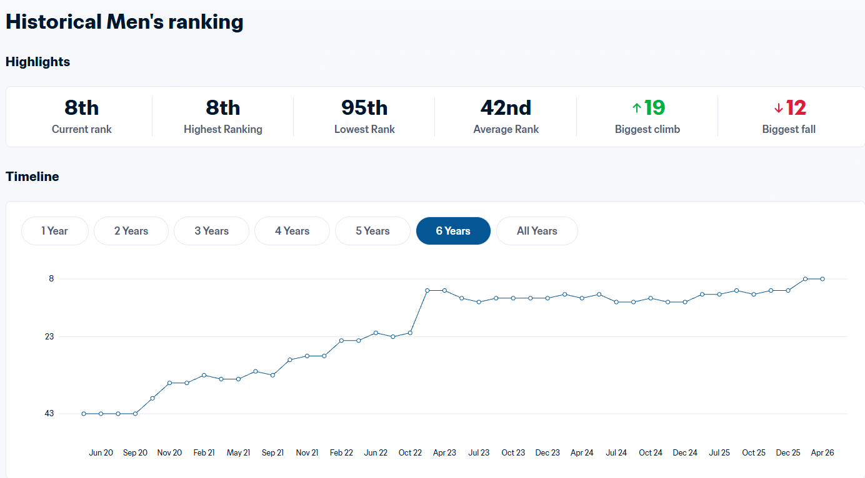Display ranking for All Years
The image size is (865, 478).
tap(537, 231)
